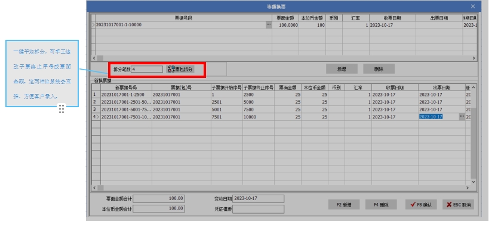
Task: Click into the 拆分笔数 input field
Action: tap(147, 69)
